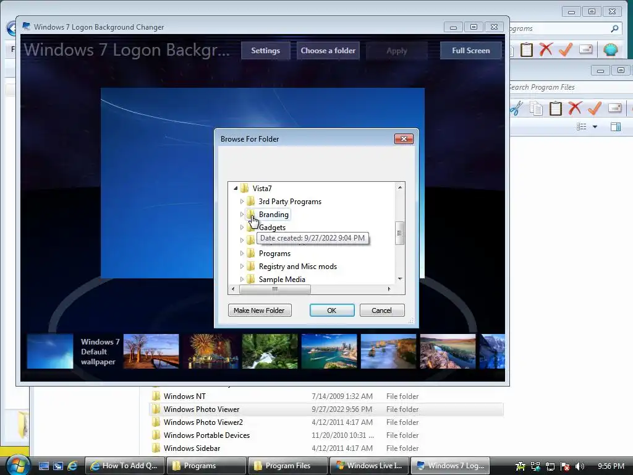Image resolution: width=633 pixels, height=475 pixels.
Task: Click change view icon in Program Files
Action: click(x=581, y=127)
